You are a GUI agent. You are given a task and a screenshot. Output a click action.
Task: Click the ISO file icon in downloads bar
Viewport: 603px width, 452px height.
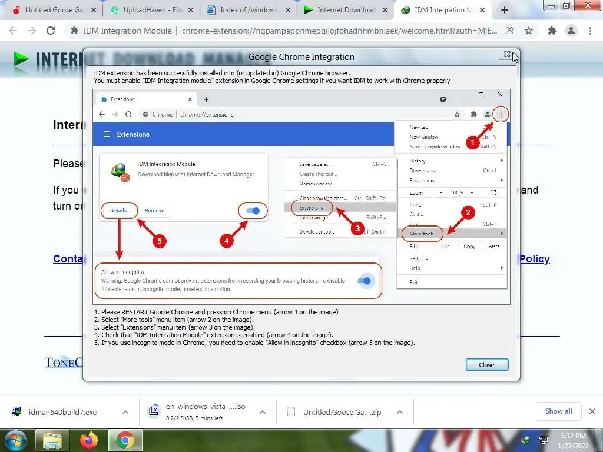click(154, 411)
